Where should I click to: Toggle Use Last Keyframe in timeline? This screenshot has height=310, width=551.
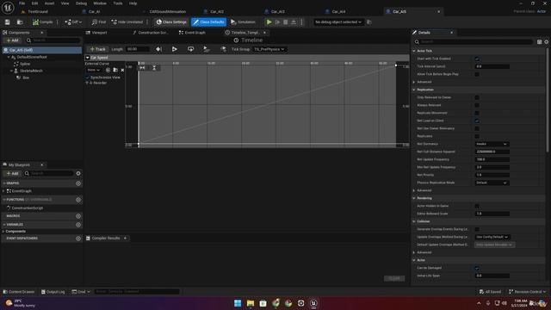158,49
